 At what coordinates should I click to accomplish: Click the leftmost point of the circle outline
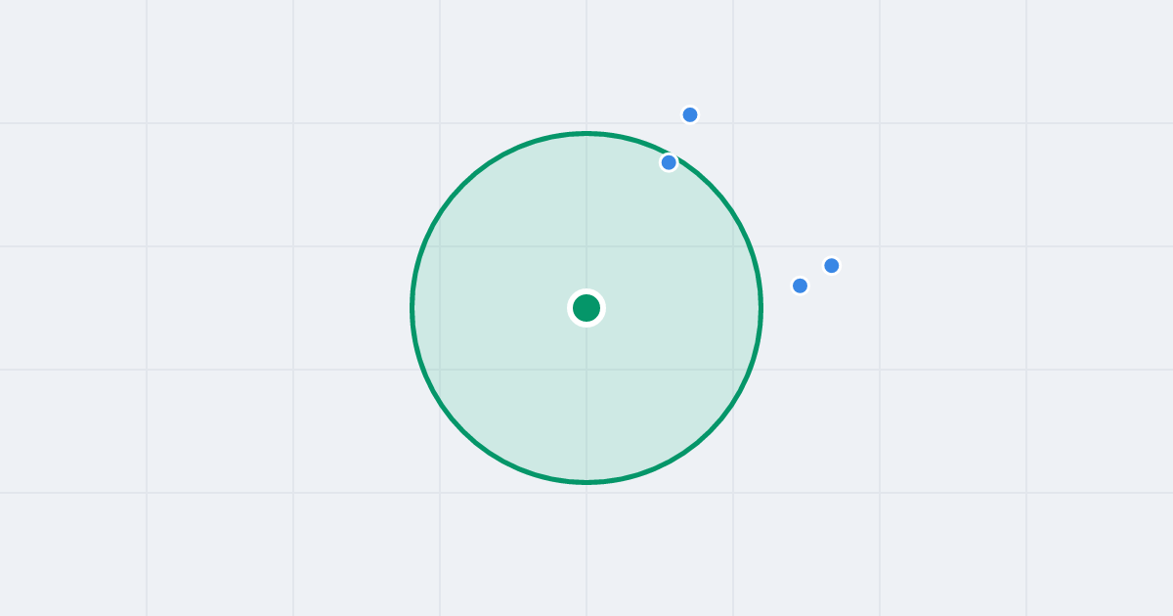(412, 308)
